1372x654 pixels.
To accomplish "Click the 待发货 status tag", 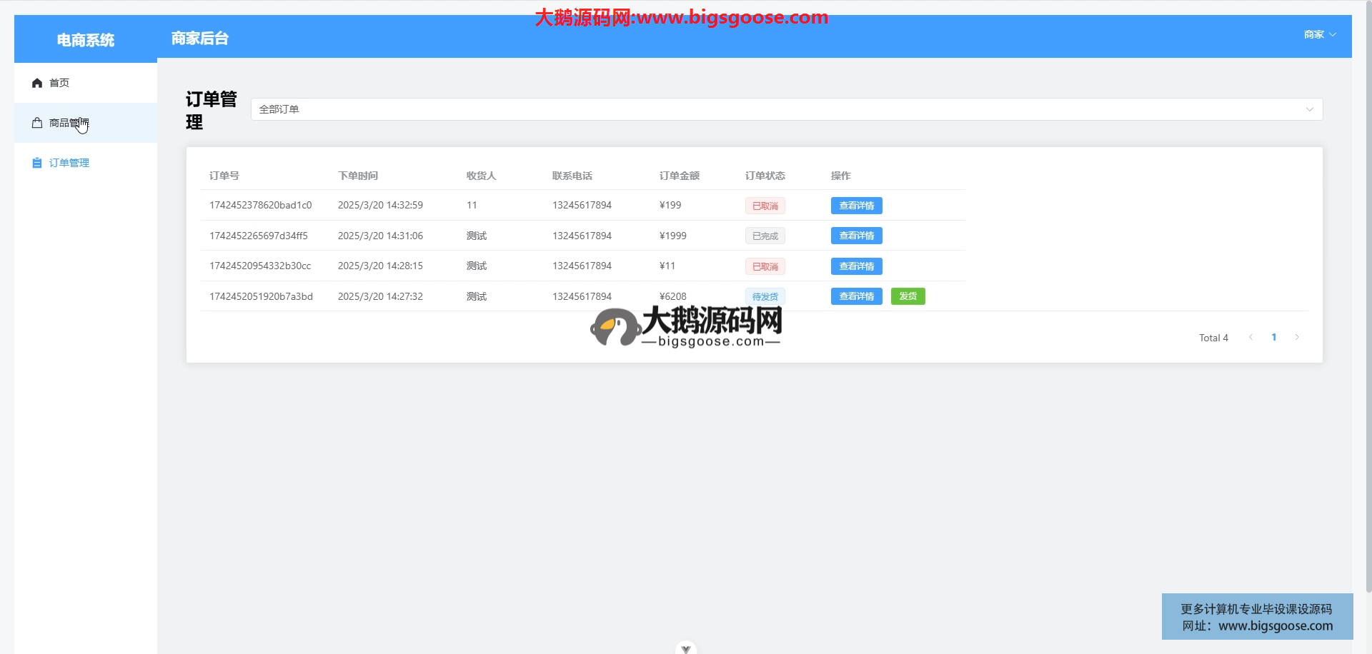I will pyautogui.click(x=765, y=296).
